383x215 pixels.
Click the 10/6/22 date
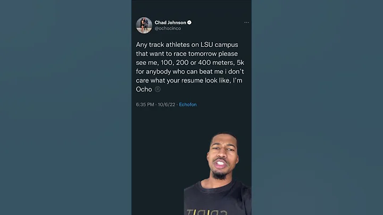(x=165, y=105)
